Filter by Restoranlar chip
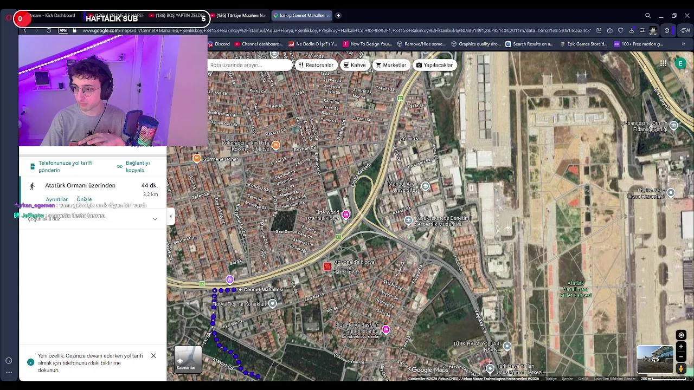The width and height of the screenshot is (694, 390). click(316, 65)
